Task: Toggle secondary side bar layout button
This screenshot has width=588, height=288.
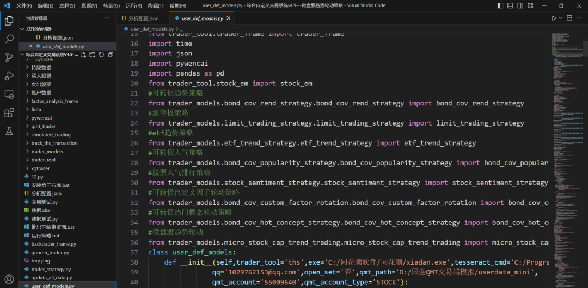Action: (x=520, y=5)
